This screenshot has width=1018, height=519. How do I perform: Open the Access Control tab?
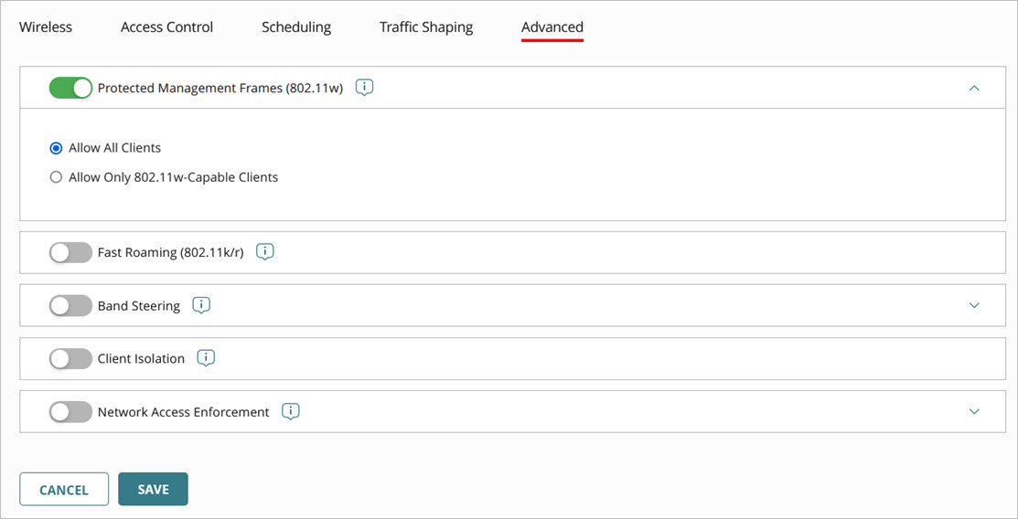tap(166, 27)
